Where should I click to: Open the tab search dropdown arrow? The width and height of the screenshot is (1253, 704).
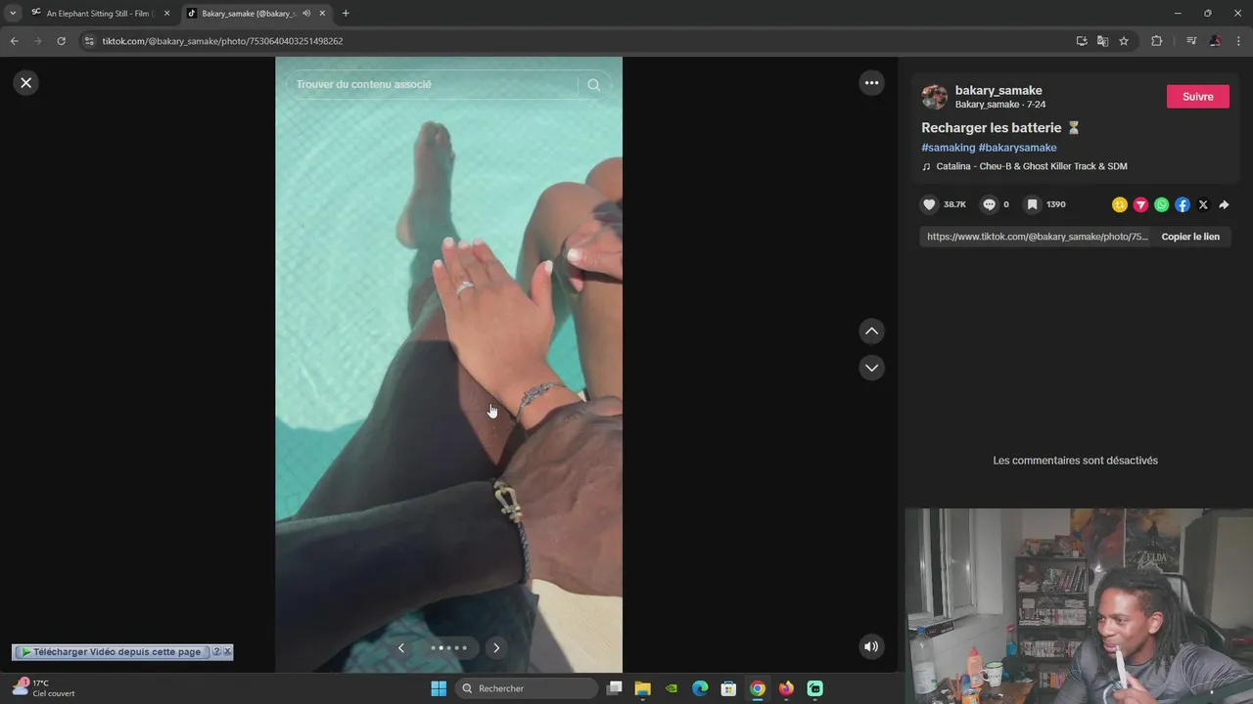tap(13, 14)
